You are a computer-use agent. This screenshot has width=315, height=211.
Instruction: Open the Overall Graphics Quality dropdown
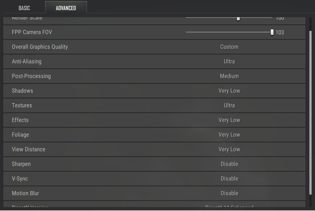pyautogui.click(x=229, y=47)
